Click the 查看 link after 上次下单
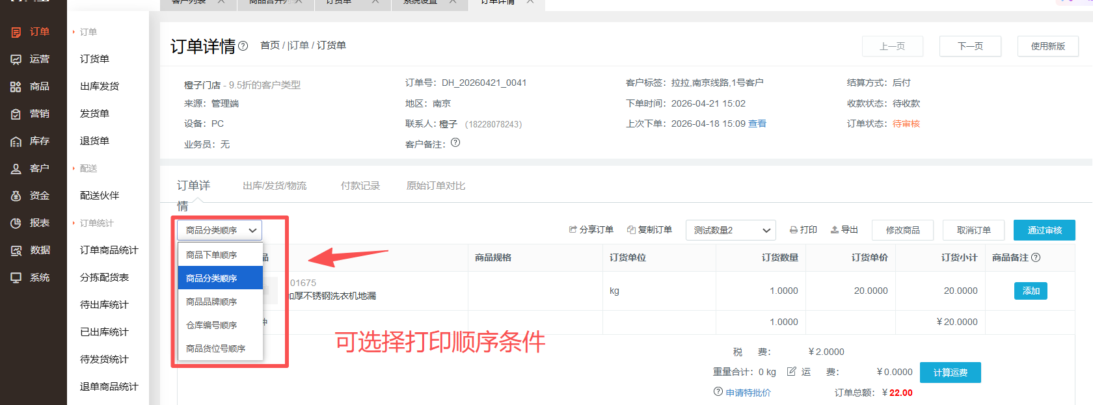 click(x=757, y=124)
